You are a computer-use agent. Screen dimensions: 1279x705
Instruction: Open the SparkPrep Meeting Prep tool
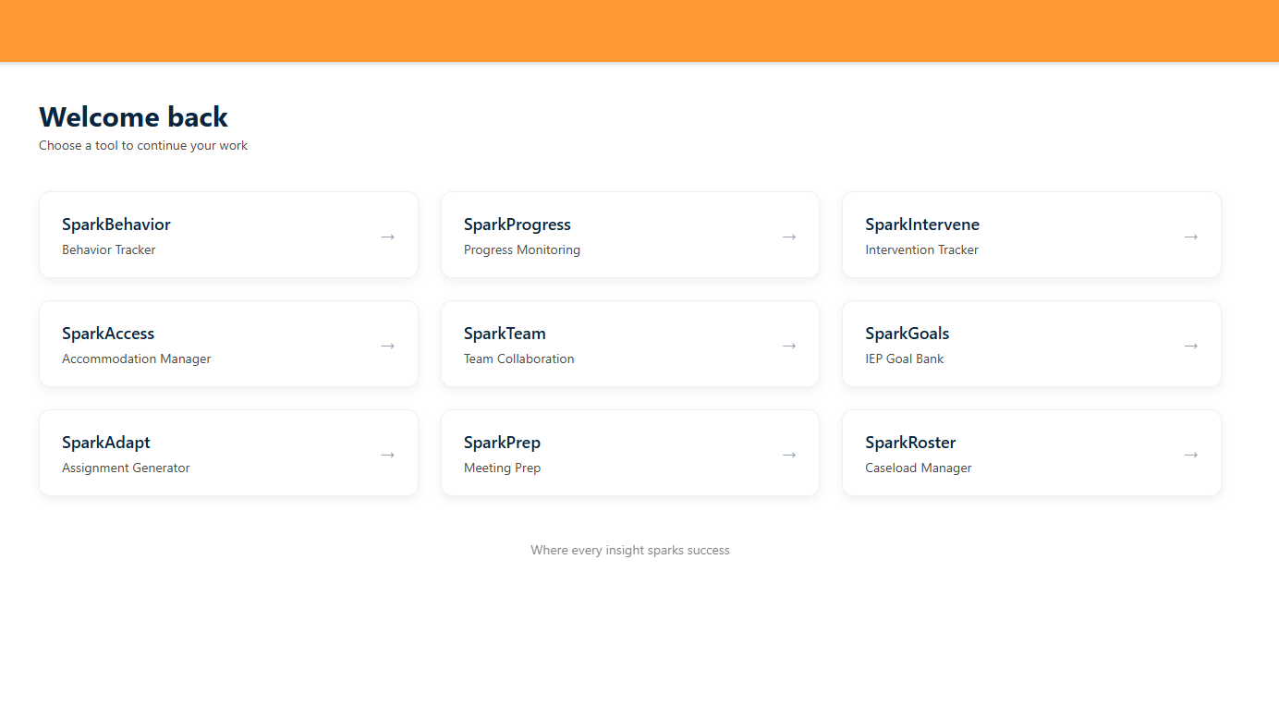[x=629, y=453]
